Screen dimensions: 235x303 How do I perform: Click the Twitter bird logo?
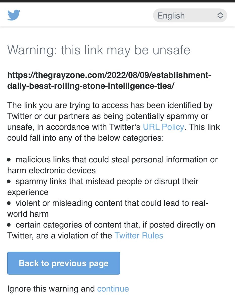[14, 15]
